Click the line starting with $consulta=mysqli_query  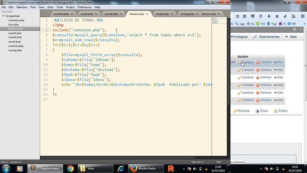pos(127,35)
